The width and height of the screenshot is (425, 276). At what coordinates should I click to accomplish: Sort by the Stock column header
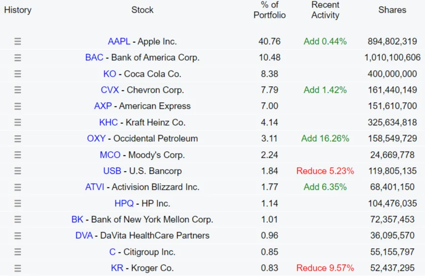[142, 10]
